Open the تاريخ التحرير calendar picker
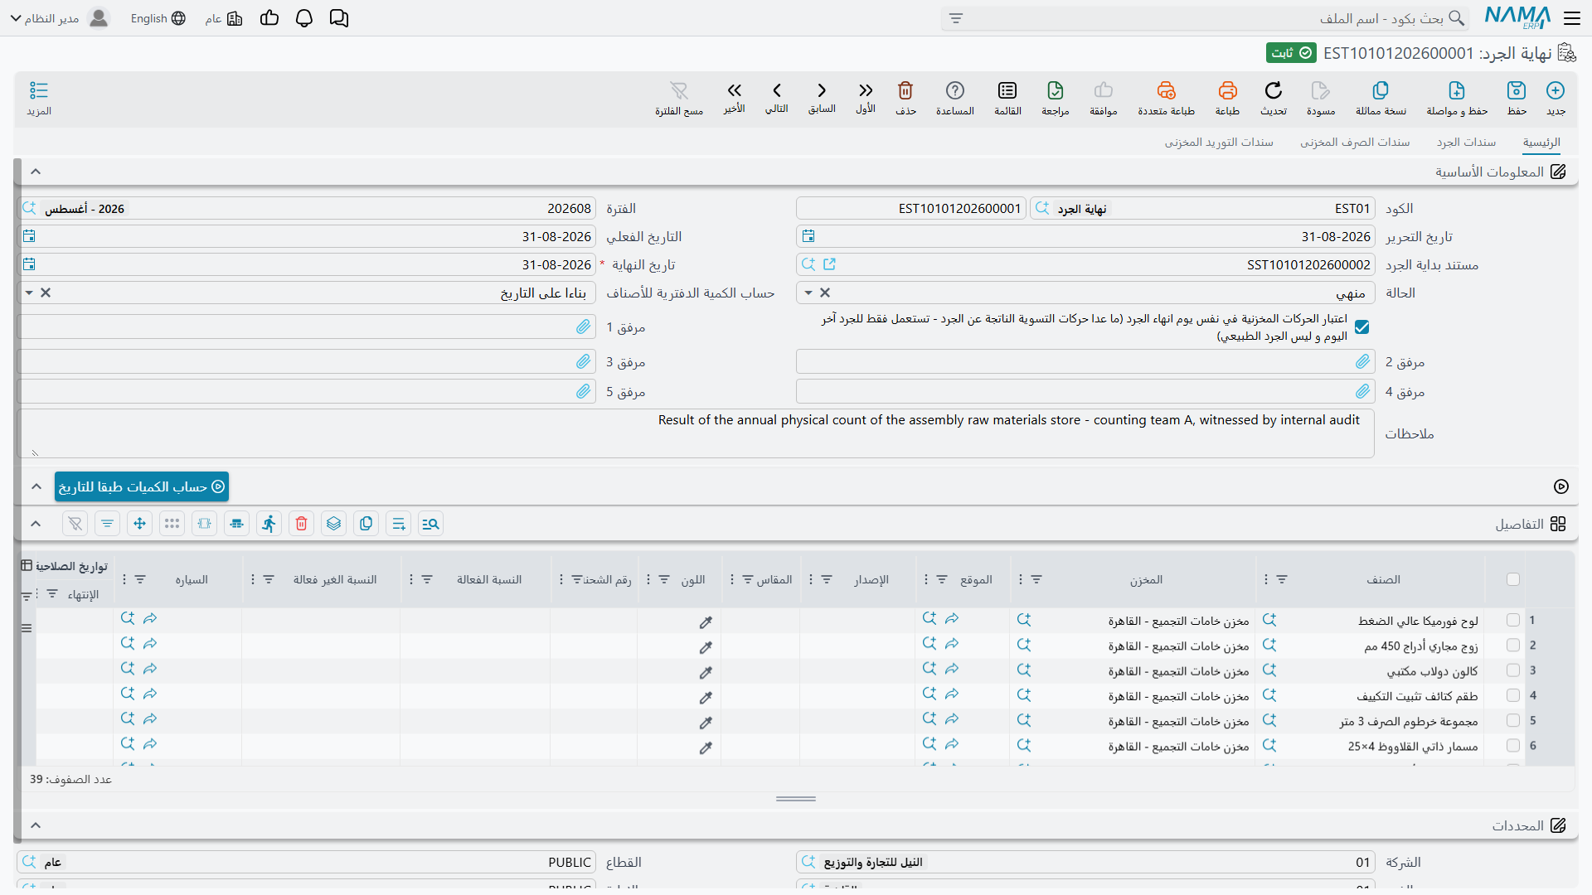The width and height of the screenshot is (1592, 895). (808, 237)
